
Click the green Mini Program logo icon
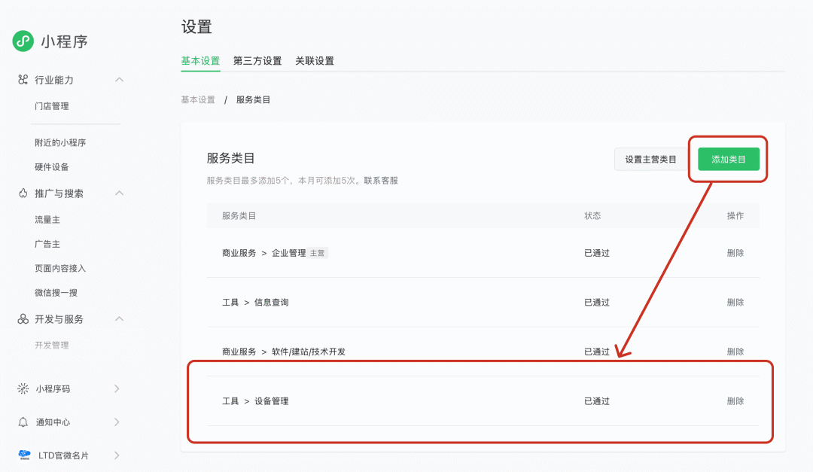click(x=23, y=41)
